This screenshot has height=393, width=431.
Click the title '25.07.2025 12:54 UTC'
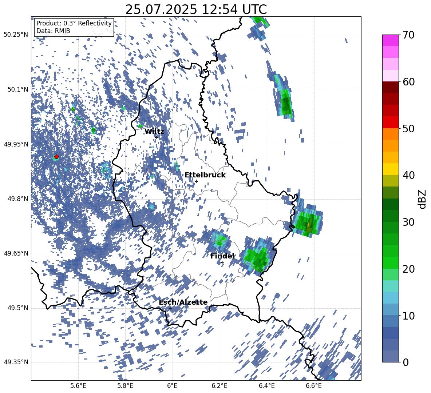[196, 9]
